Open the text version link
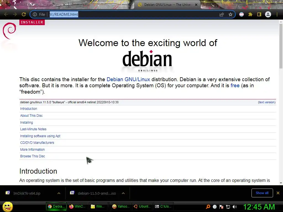 [x=267, y=102]
